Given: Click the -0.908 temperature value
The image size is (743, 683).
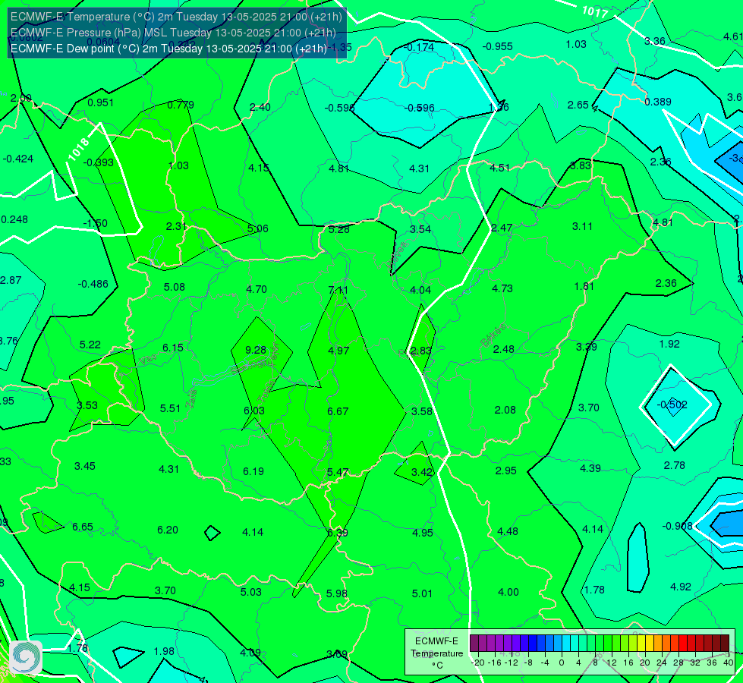Looking at the screenshot, I should (x=677, y=526).
